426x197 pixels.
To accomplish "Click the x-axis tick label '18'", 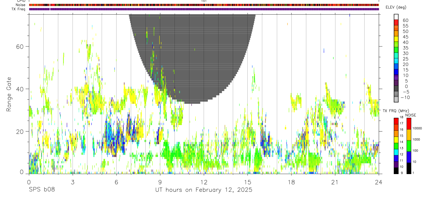I will point(291,182).
